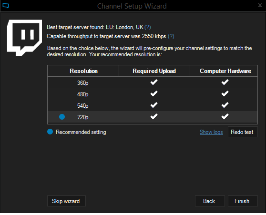Select the 360p resolution row
This screenshot has width=266, height=215.
coord(153,82)
